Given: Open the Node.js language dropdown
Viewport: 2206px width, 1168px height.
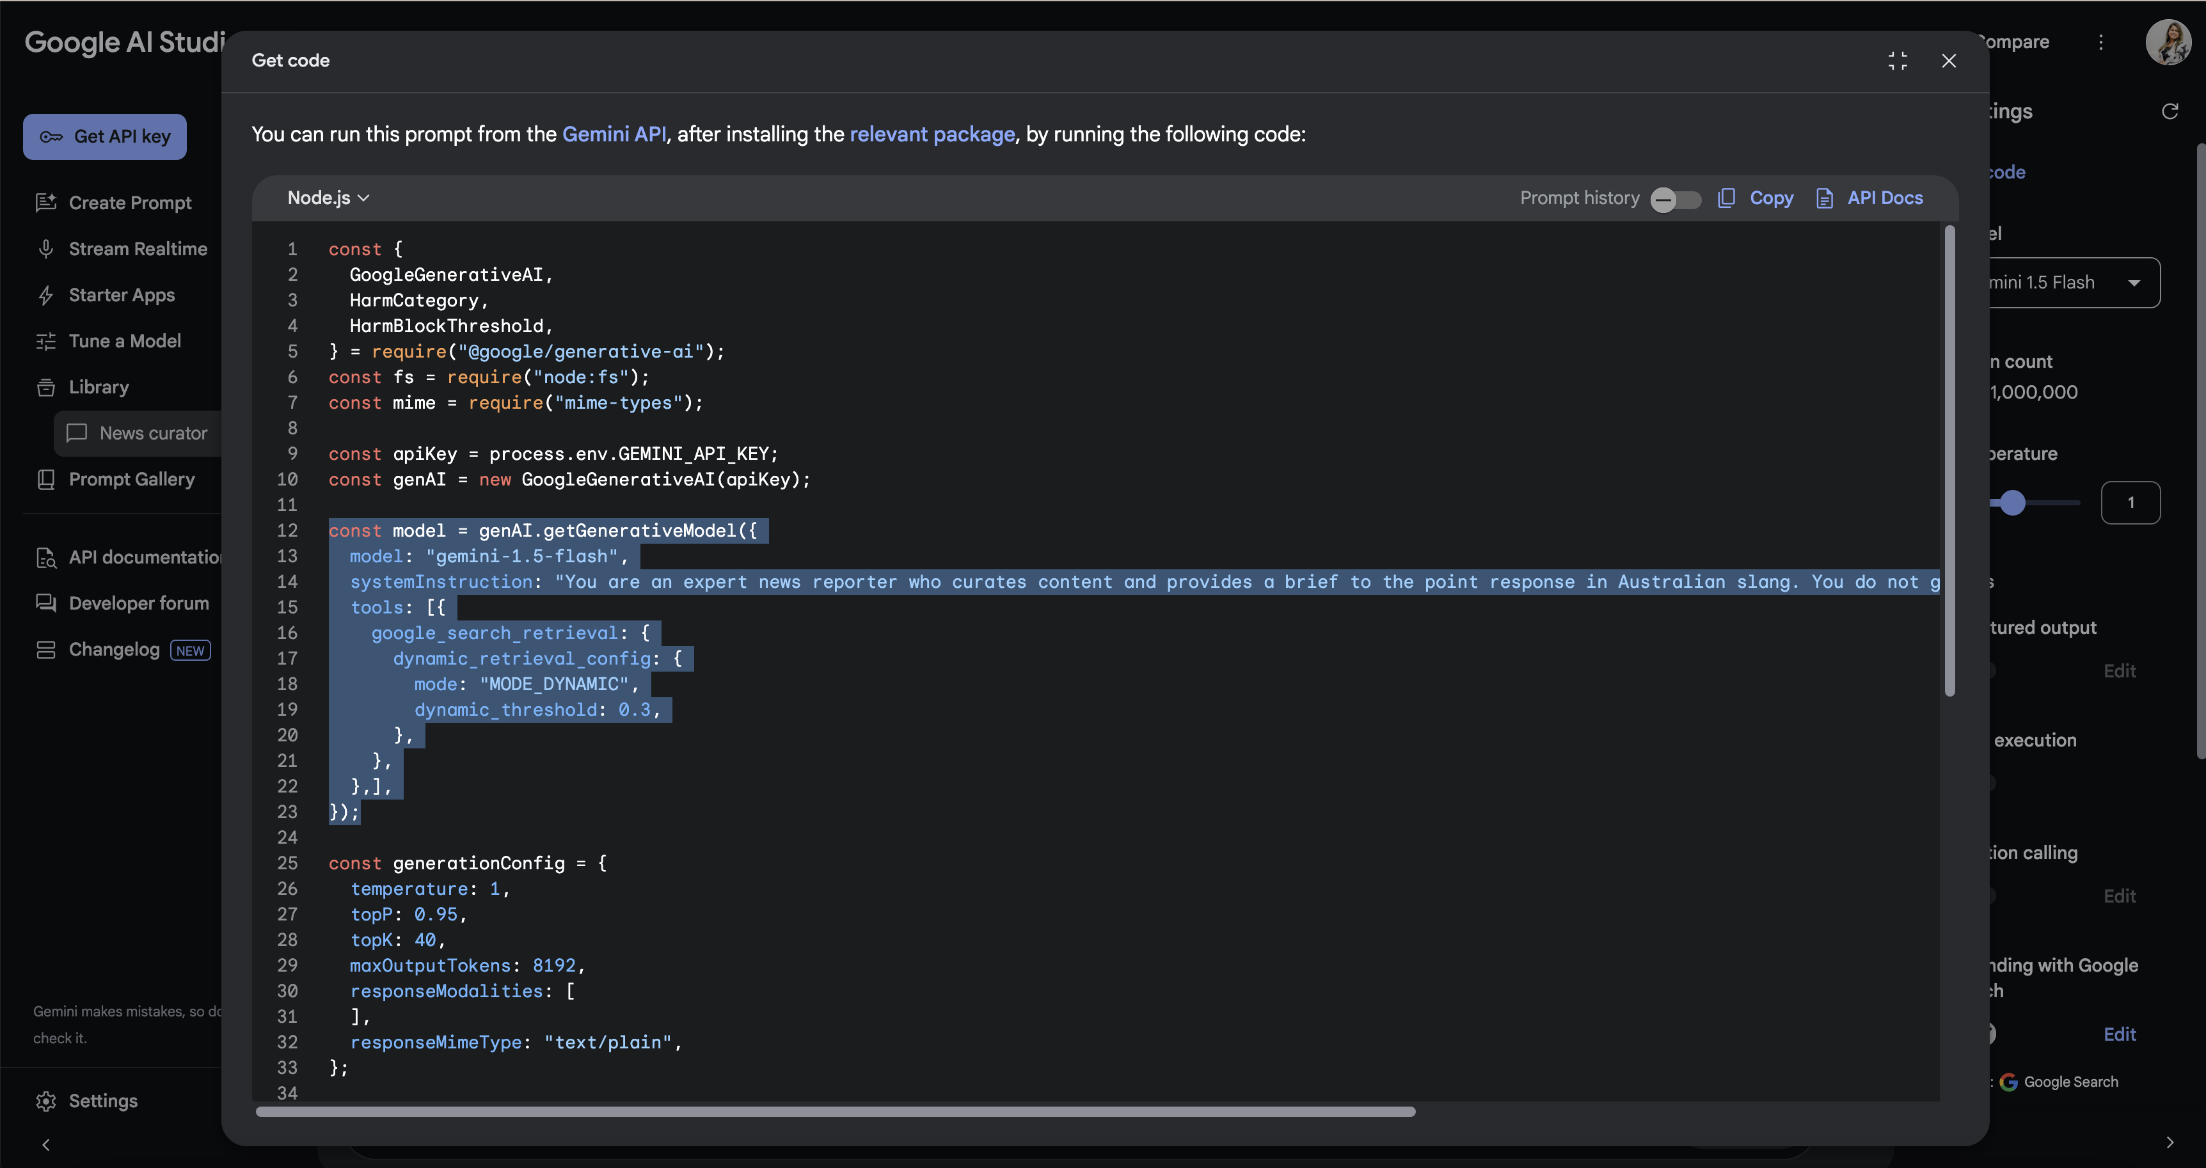Looking at the screenshot, I should tap(326, 198).
